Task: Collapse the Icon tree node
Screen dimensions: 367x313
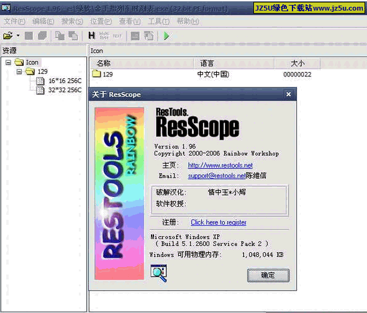Action: pyautogui.click(x=8, y=63)
